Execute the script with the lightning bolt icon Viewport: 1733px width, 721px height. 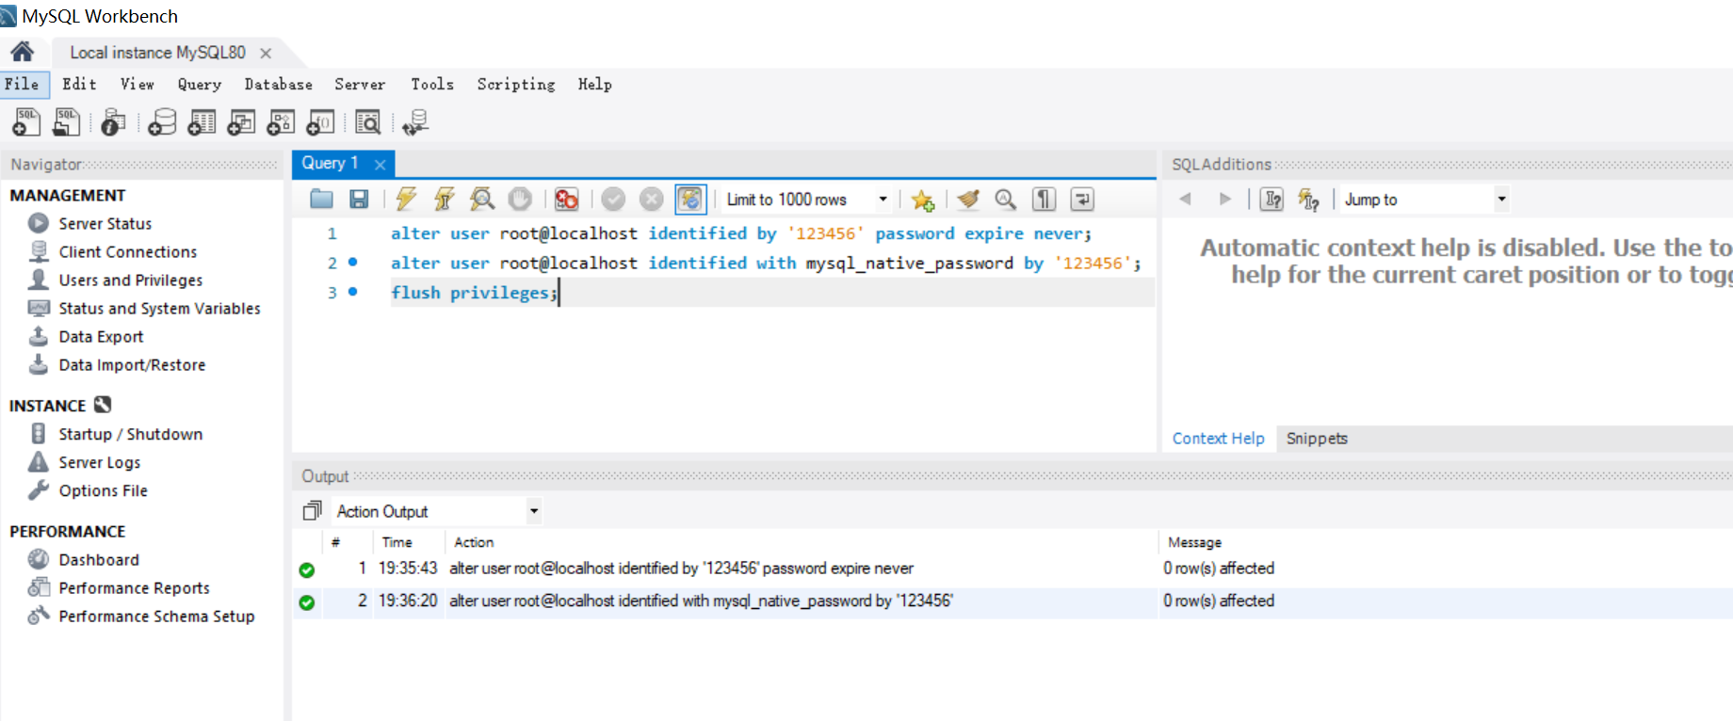[406, 199]
